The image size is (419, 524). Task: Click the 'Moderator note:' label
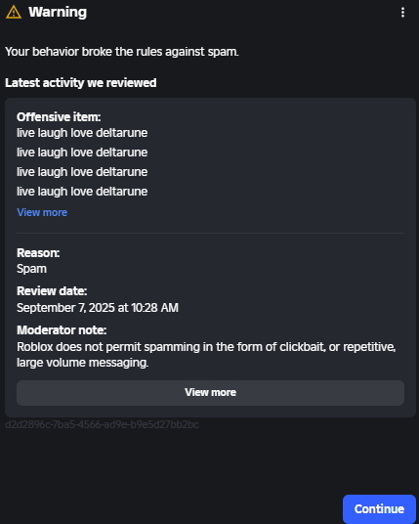[62, 330]
